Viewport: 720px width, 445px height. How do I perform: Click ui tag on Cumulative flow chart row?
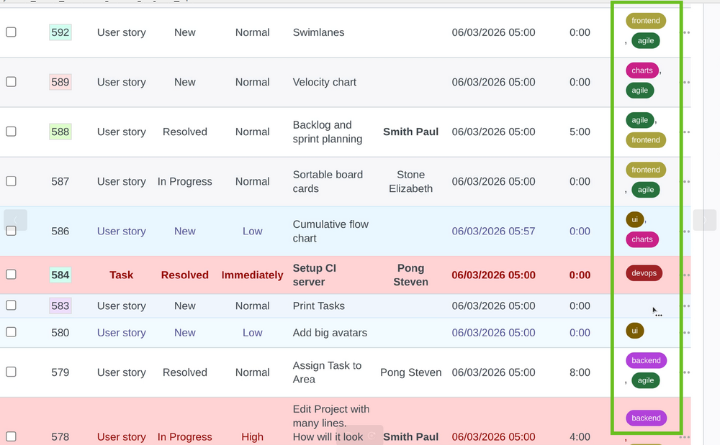point(634,219)
